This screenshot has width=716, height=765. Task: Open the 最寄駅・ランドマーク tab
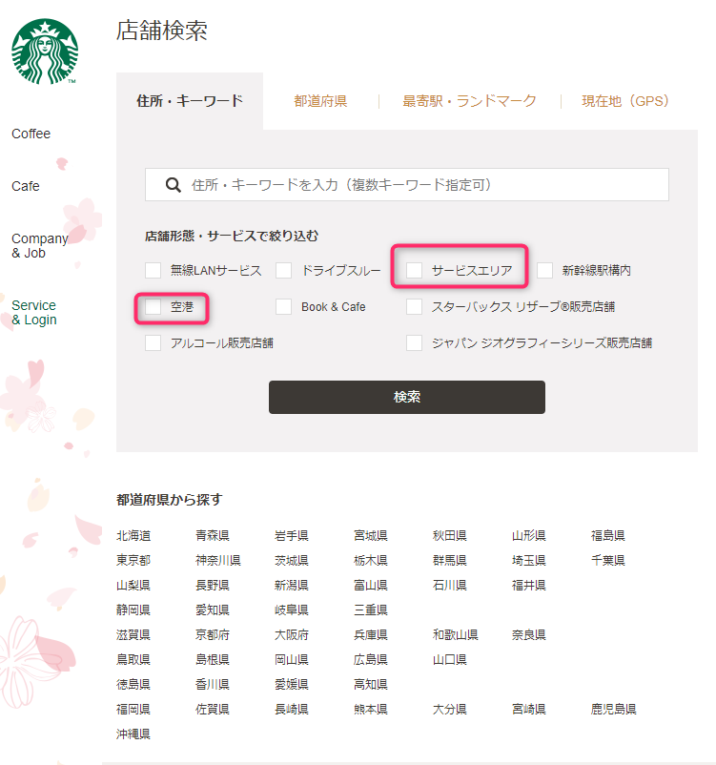coord(469,101)
